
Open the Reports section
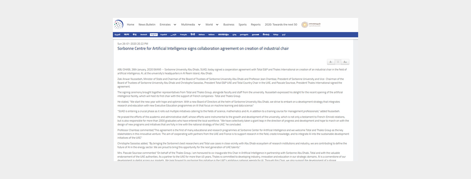click(256, 25)
